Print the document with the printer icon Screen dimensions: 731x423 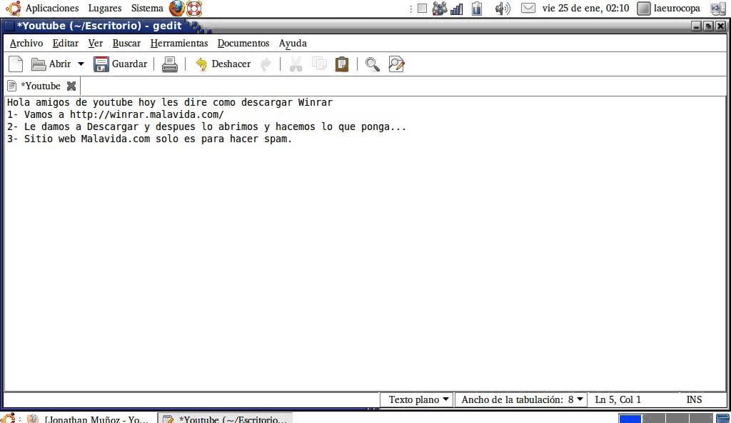[x=170, y=64]
